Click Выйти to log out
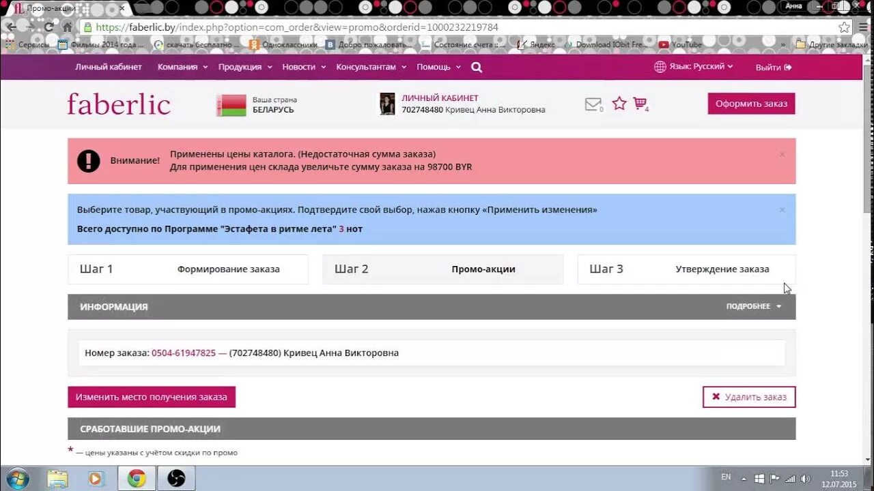Image resolution: width=874 pixels, height=491 pixels. pyautogui.click(x=774, y=68)
